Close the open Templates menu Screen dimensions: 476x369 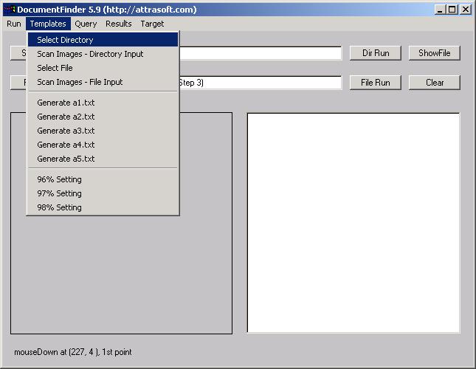click(48, 24)
